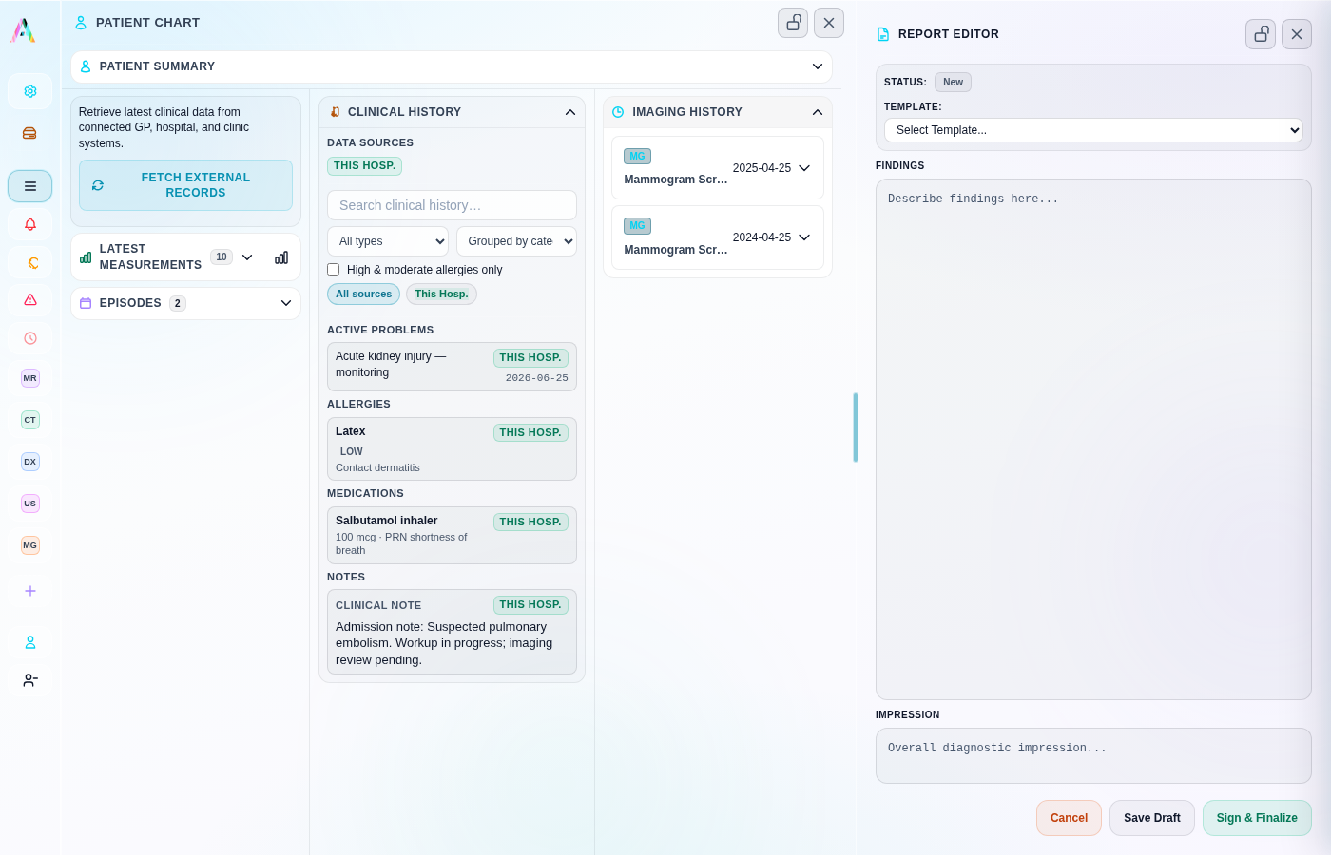
Task: Click the Clinical History header icon
Action: (335, 112)
